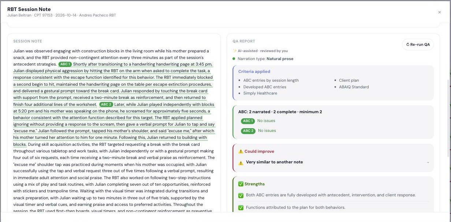451x222 pixels.
Task: Click 'Both ABC entries are fully developed' strength
Action: tap(331, 195)
